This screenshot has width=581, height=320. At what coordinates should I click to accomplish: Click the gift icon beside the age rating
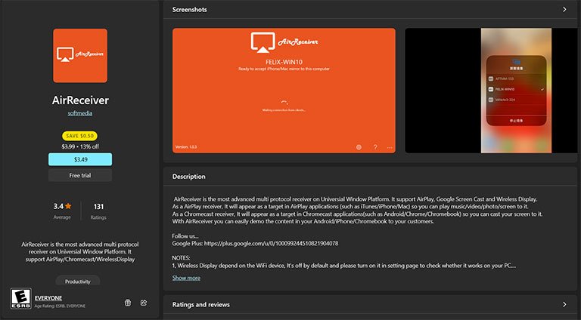(128, 303)
